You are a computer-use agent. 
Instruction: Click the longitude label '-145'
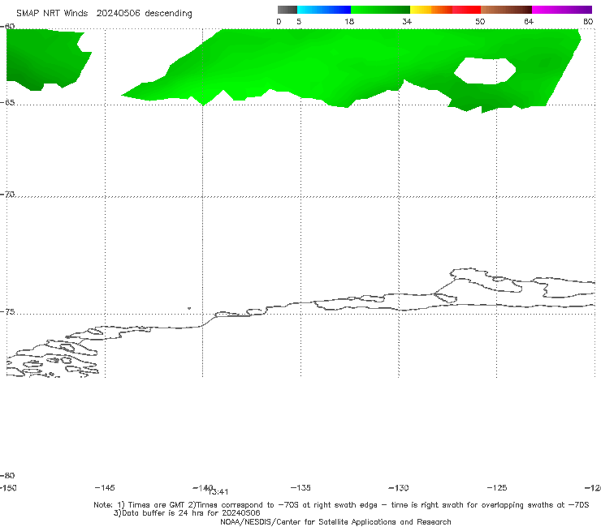tap(105, 487)
